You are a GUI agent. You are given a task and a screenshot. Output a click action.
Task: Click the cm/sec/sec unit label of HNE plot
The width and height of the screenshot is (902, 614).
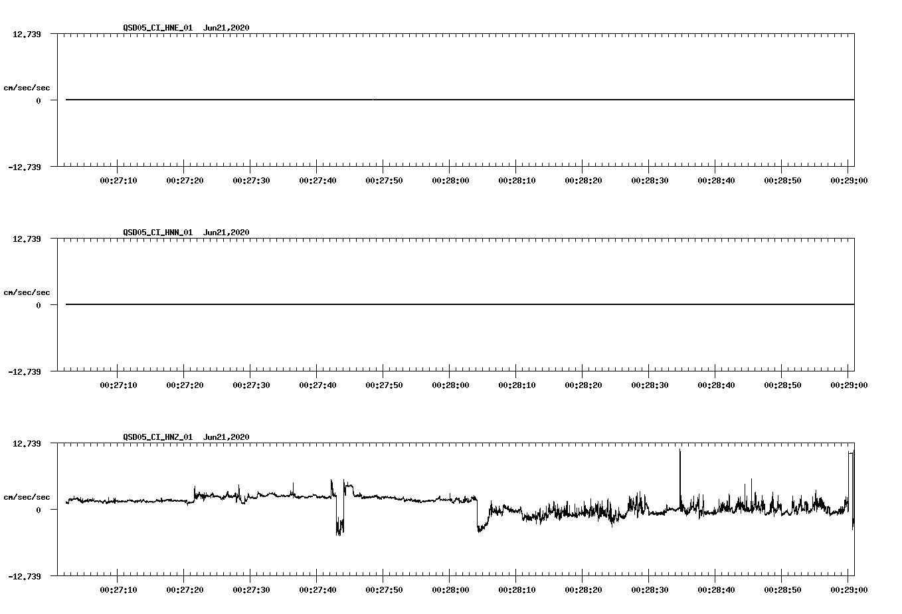click(27, 88)
